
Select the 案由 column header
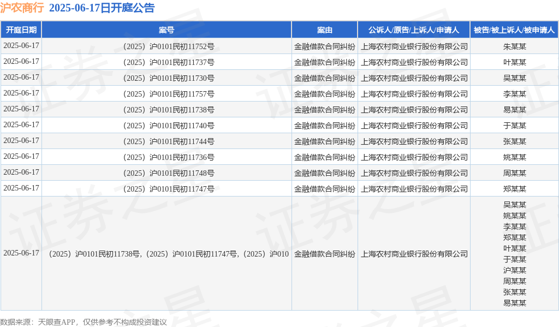click(325, 30)
